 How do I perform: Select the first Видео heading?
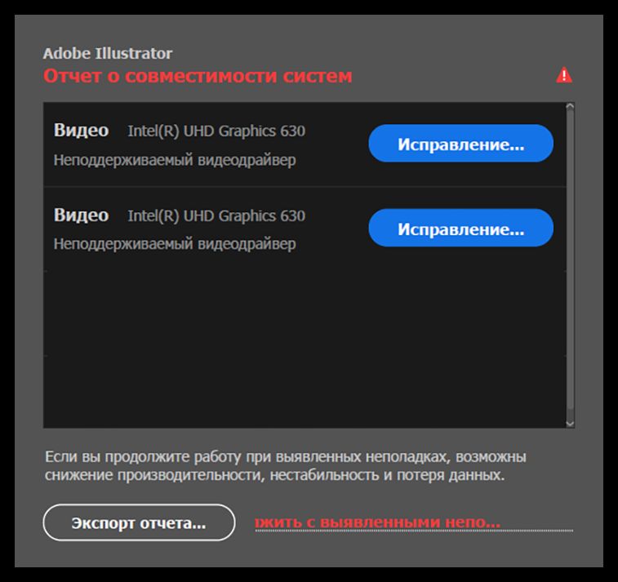81,130
